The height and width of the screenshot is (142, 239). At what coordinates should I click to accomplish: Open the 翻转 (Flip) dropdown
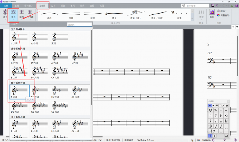point(222,11)
